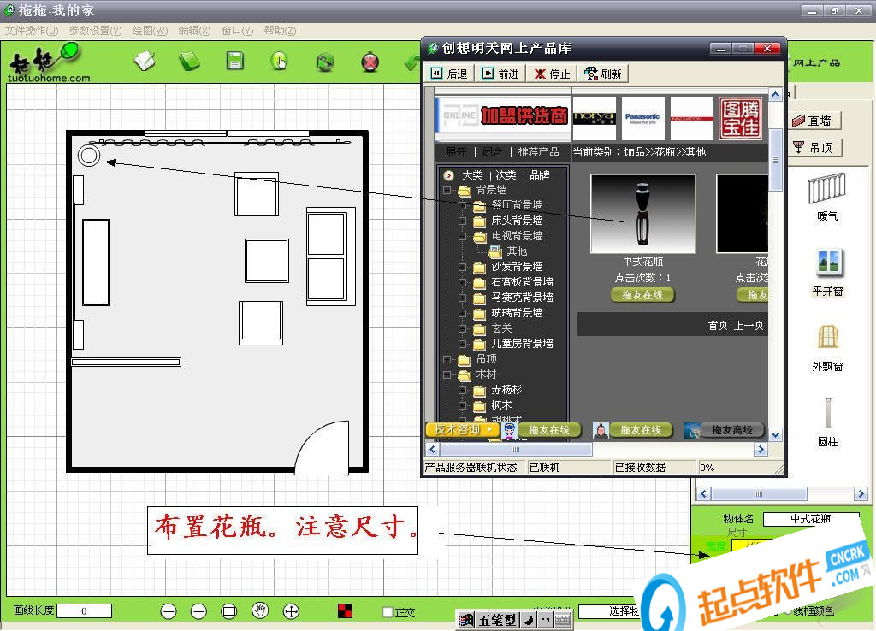Click the 中式花瓶 product thumbnail
The width and height of the screenshot is (876, 631).
tap(642, 213)
